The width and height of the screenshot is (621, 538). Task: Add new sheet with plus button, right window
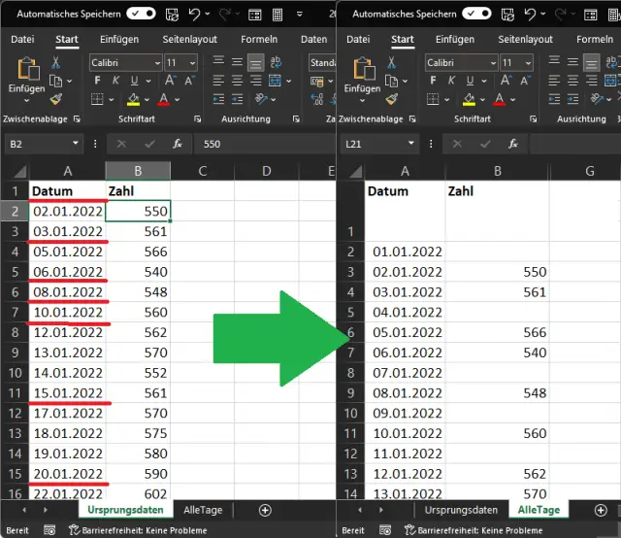[601, 510]
